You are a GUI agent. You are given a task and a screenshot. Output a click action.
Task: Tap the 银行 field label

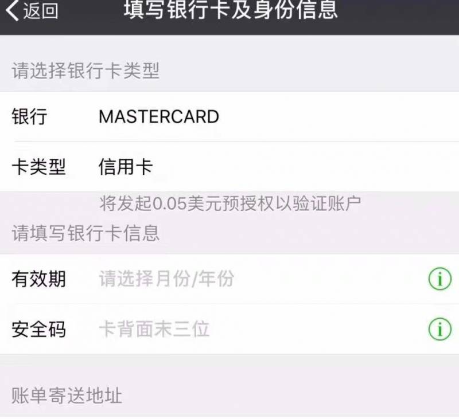point(29,116)
